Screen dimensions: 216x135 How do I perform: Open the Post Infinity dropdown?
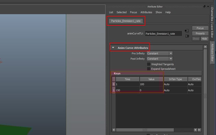(x=159, y=59)
